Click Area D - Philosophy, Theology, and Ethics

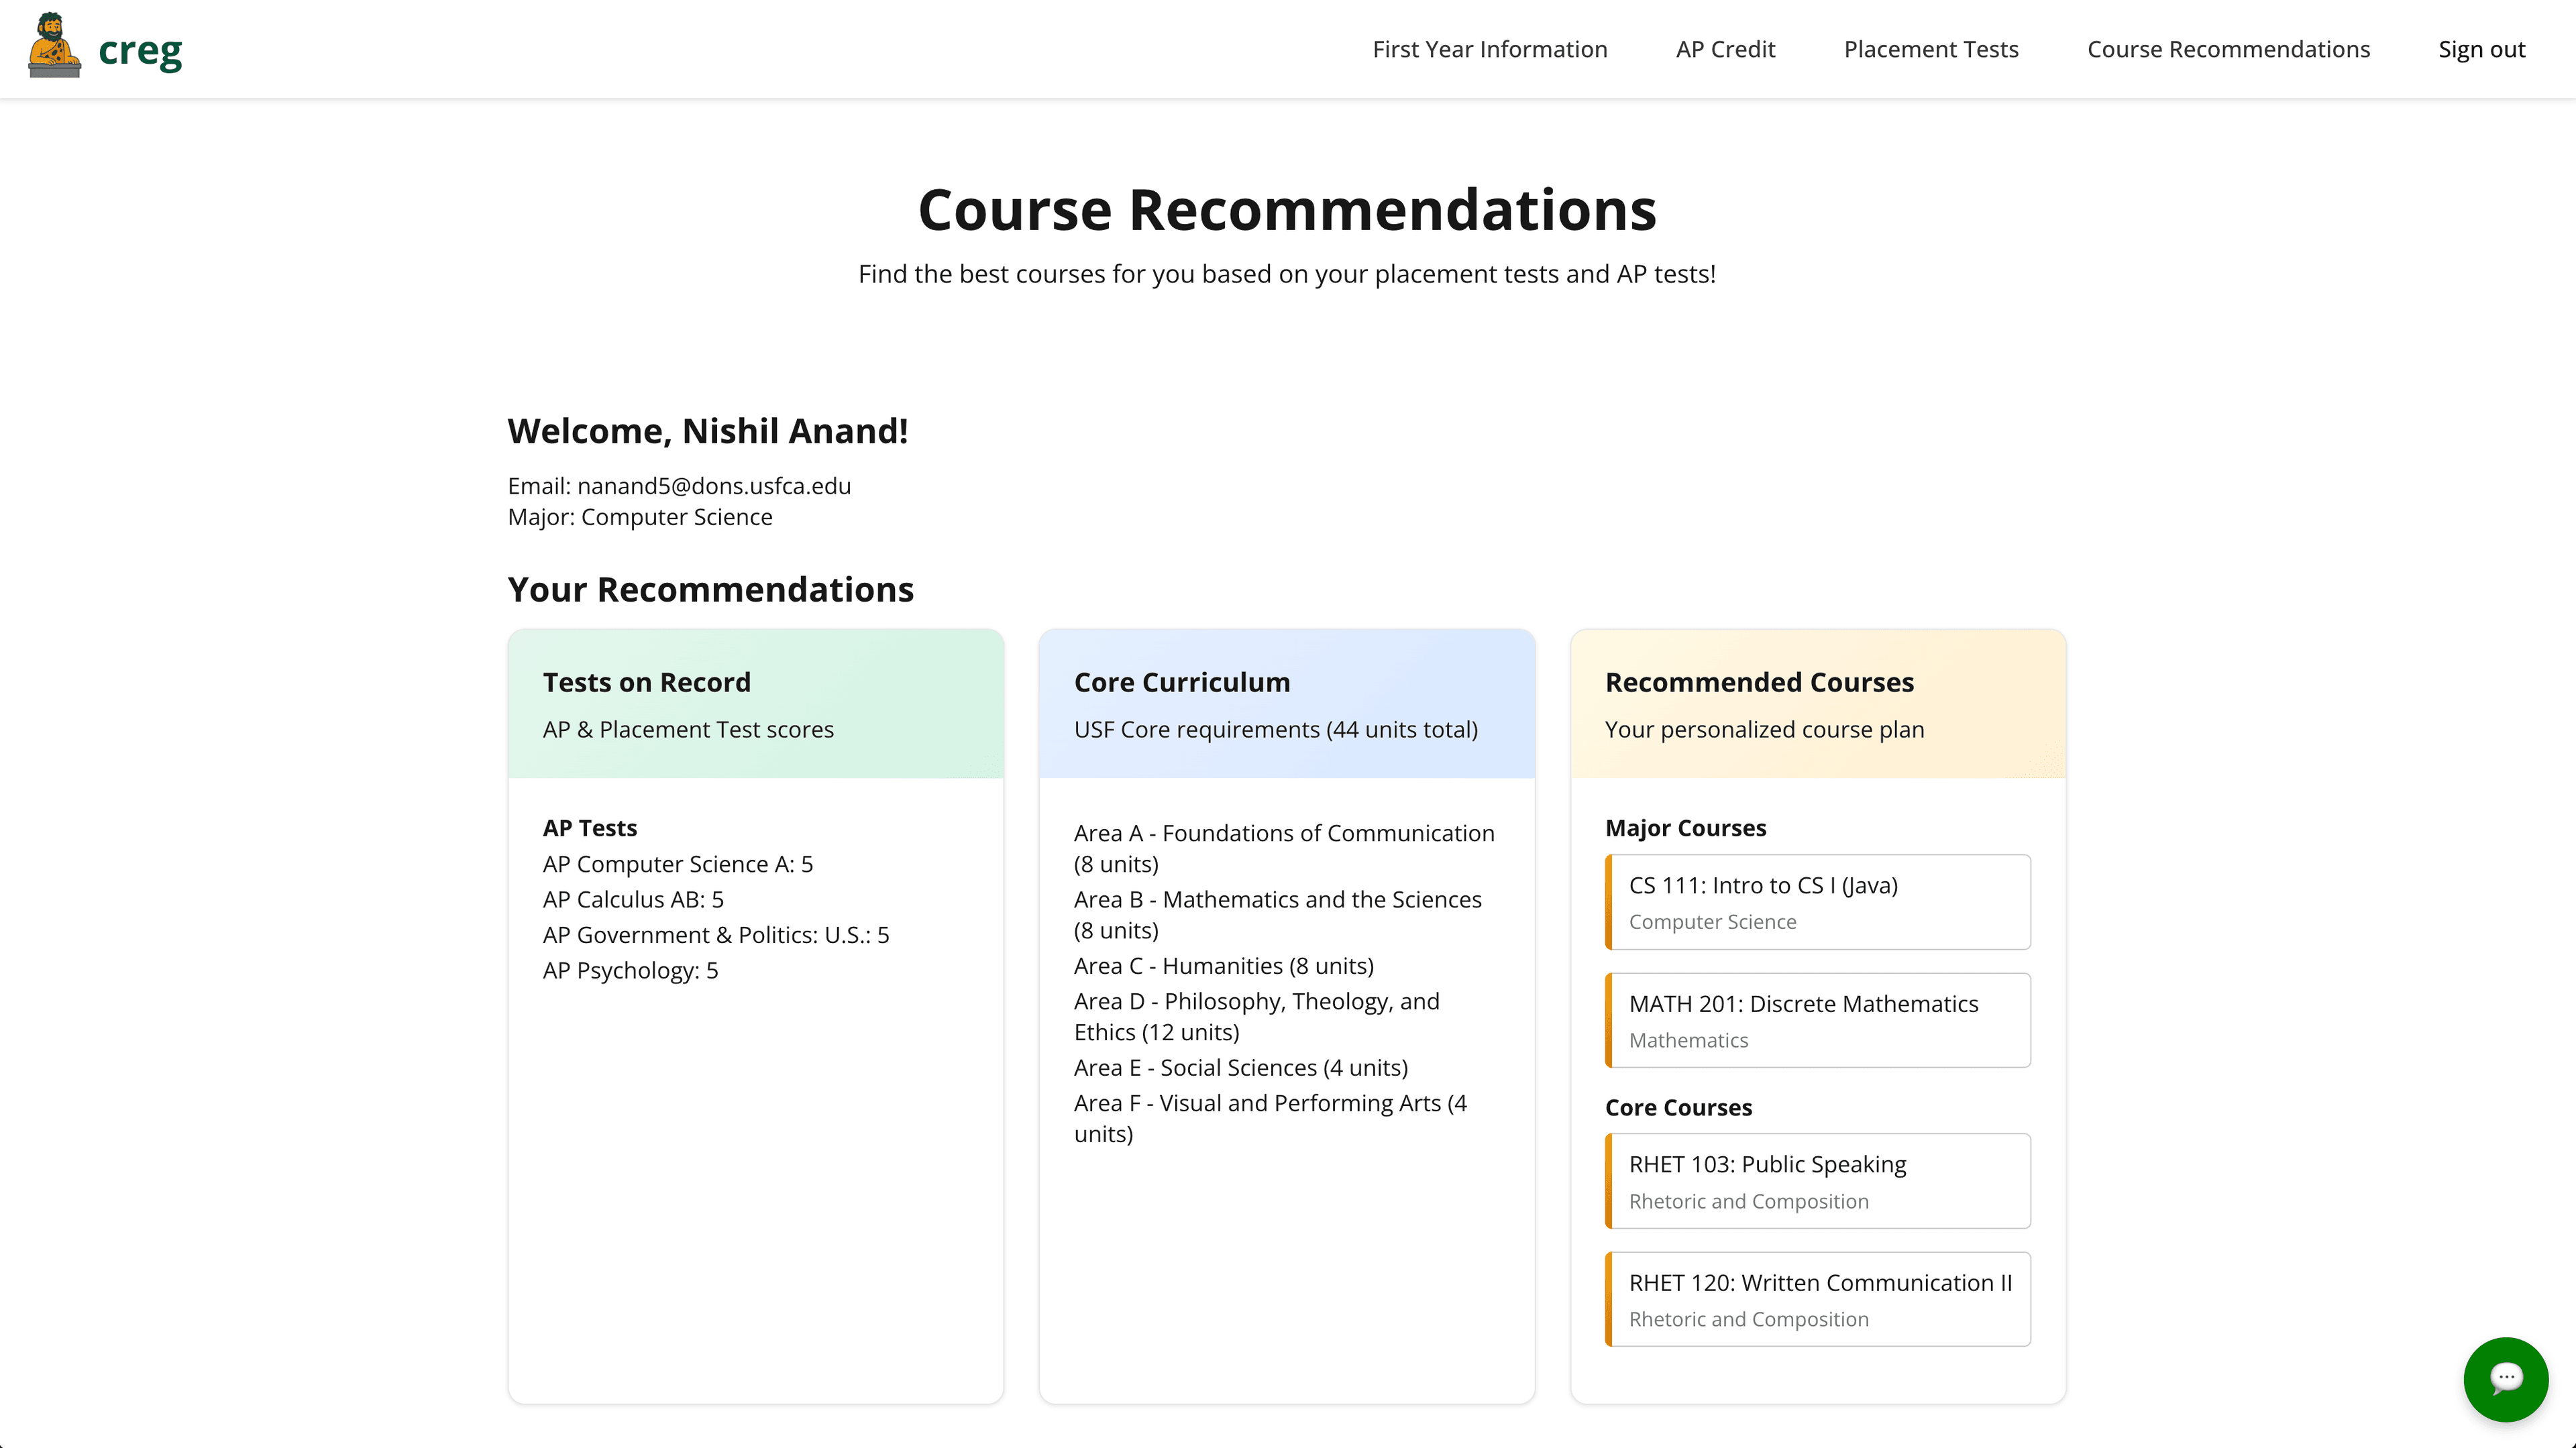[1257, 1016]
